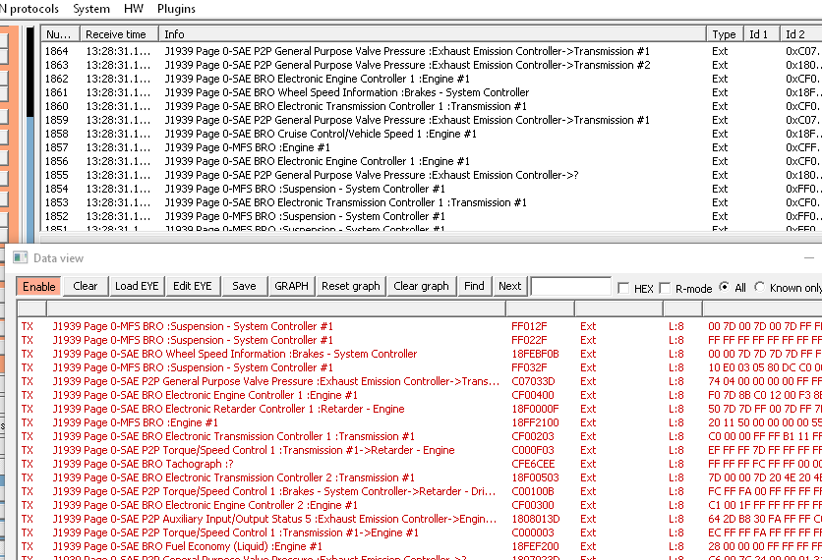Click the Nu... column header
822x560 pixels.
[x=60, y=34]
